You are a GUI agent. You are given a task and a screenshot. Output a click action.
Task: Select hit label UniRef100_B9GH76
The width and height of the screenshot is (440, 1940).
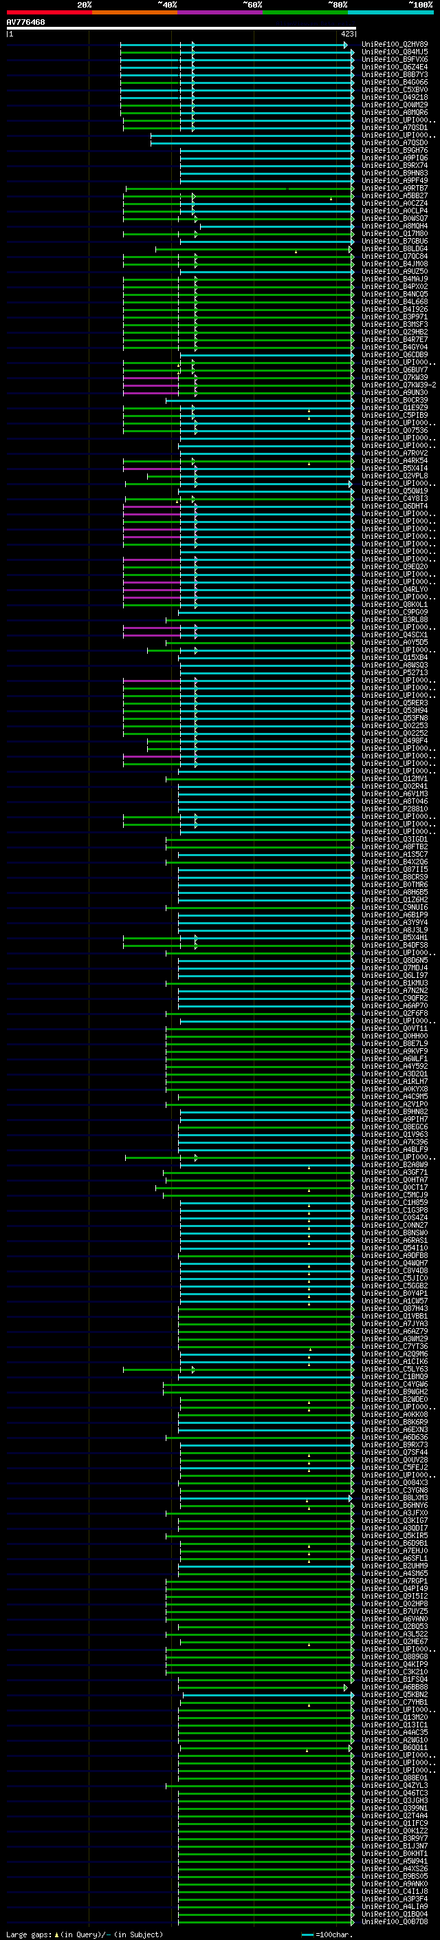(395, 151)
